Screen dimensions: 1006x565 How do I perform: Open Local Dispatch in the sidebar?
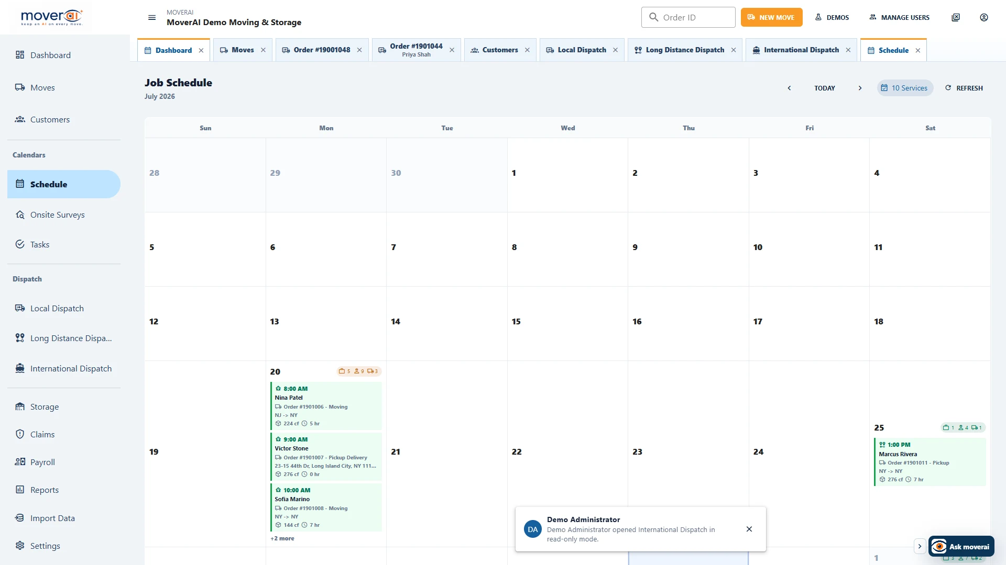(x=64, y=308)
